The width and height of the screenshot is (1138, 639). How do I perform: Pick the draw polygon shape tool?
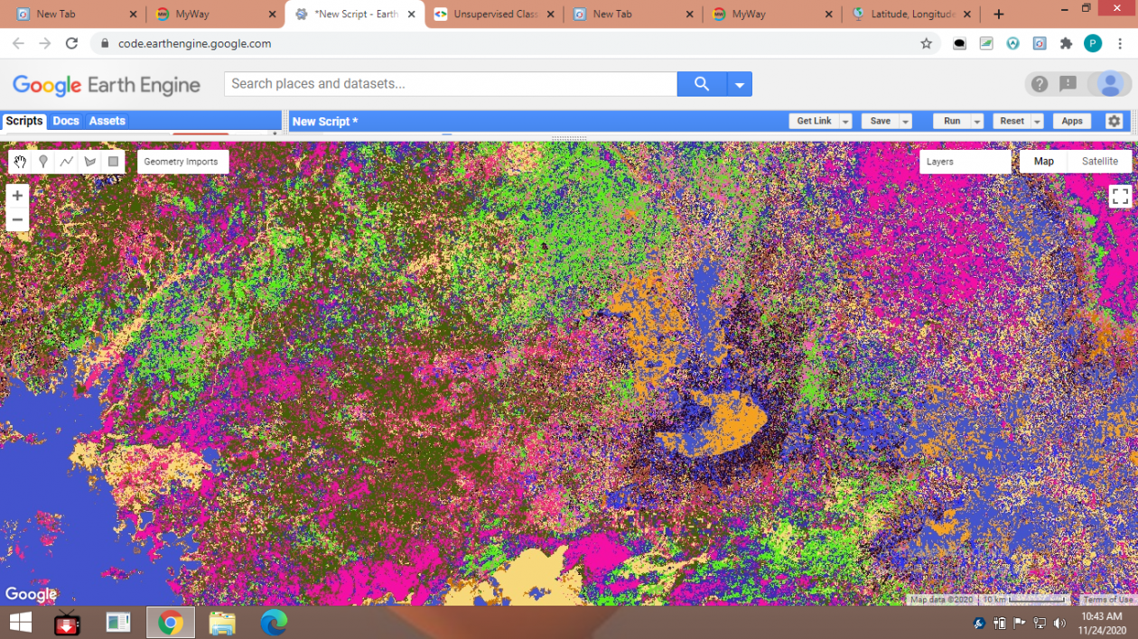click(90, 162)
